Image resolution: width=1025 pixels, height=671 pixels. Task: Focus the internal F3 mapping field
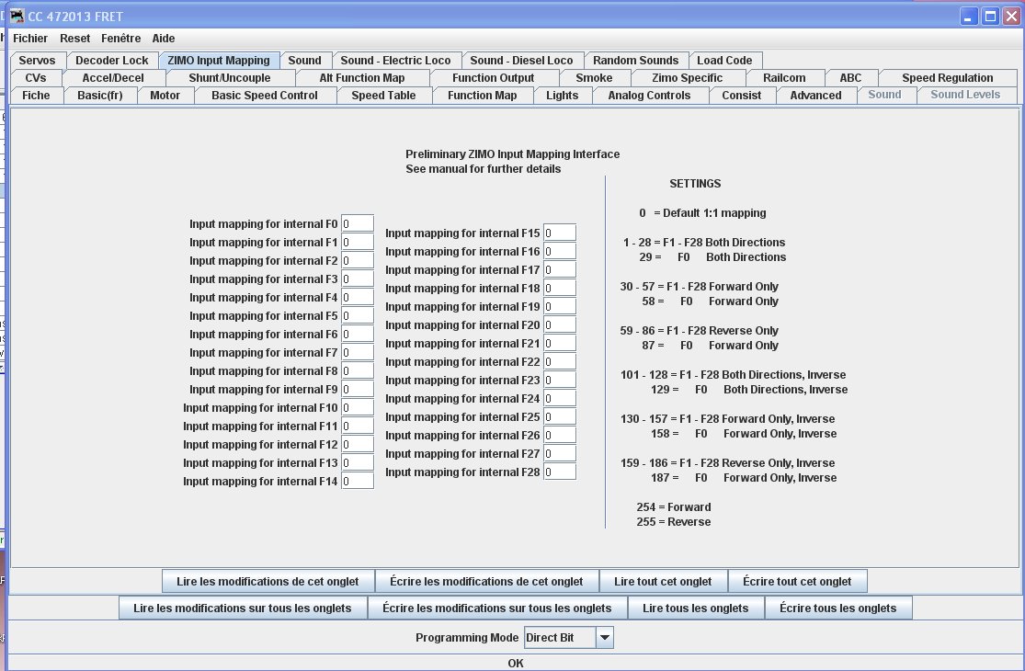point(358,279)
